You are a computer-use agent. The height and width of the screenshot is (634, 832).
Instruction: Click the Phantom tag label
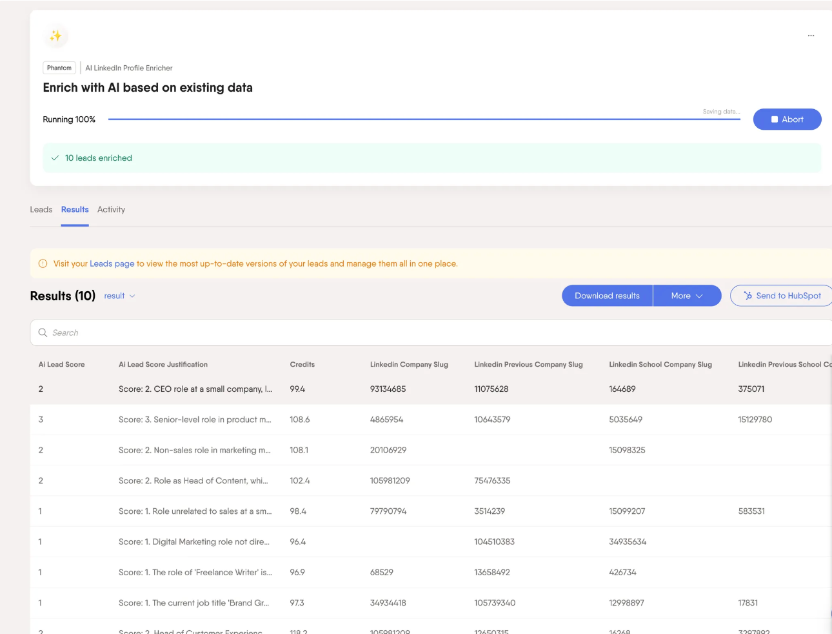click(59, 68)
